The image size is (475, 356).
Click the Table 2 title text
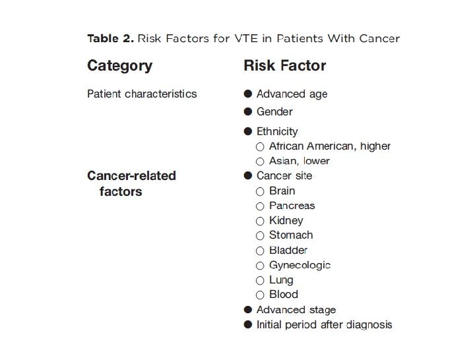point(243,38)
